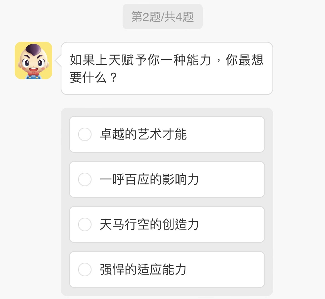Select radio circle for 卓越的艺术才能
The image size is (325, 299).
pos(85,134)
